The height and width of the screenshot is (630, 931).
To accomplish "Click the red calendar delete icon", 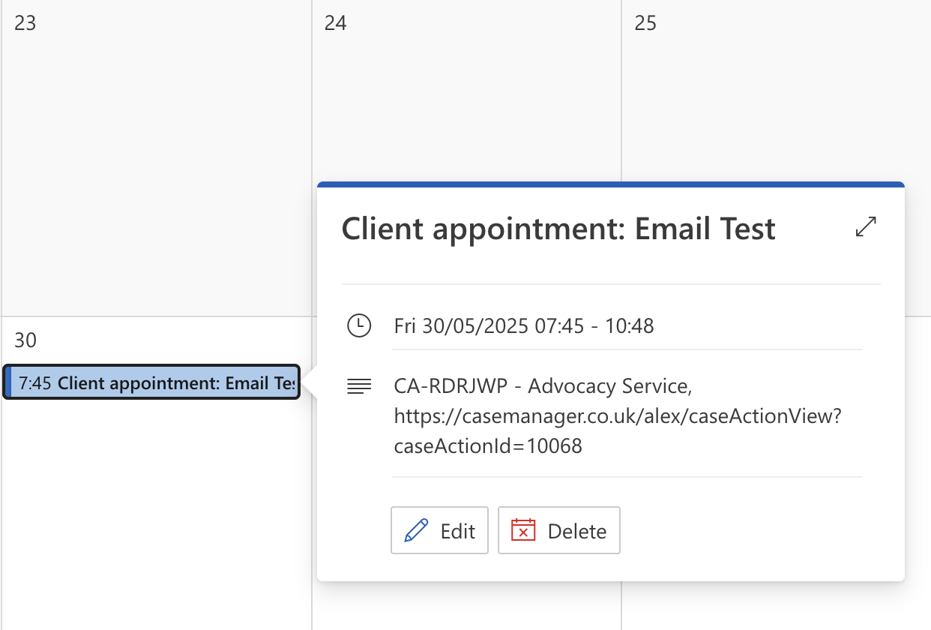I will tap(523, 530).
